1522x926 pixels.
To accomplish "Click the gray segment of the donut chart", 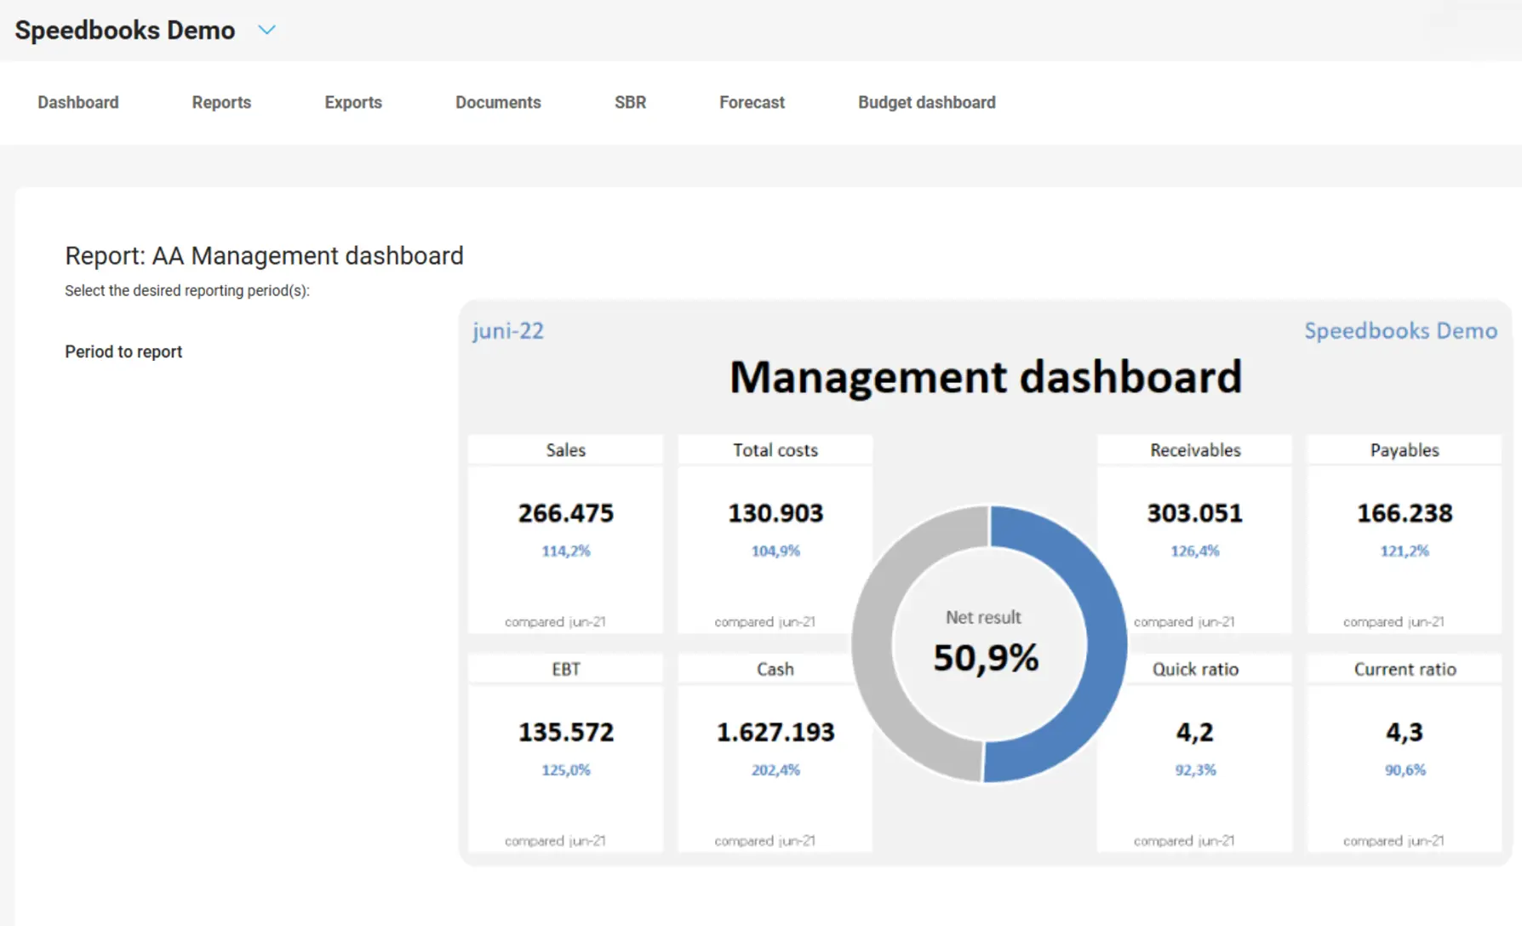I will point(872,644).
